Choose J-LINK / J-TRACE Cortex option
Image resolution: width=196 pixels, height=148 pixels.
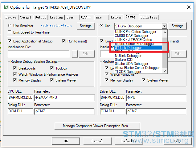pos(138,40)
